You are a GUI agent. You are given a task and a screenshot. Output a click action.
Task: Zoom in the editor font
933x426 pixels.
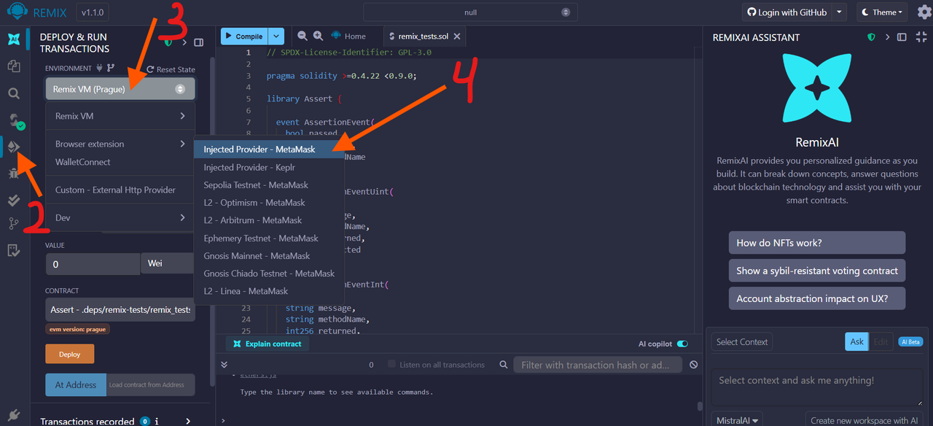tap(318, 36)
